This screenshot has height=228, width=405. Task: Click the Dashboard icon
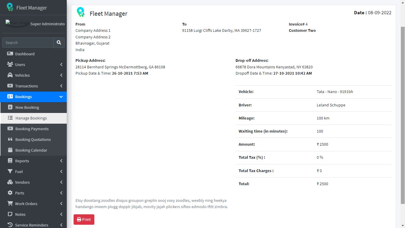click(10, 54)
